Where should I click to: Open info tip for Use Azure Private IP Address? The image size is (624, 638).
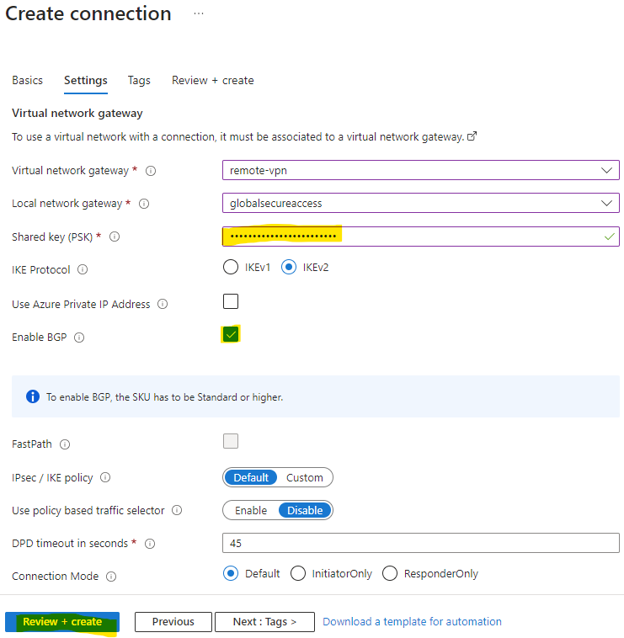point(163,304)
